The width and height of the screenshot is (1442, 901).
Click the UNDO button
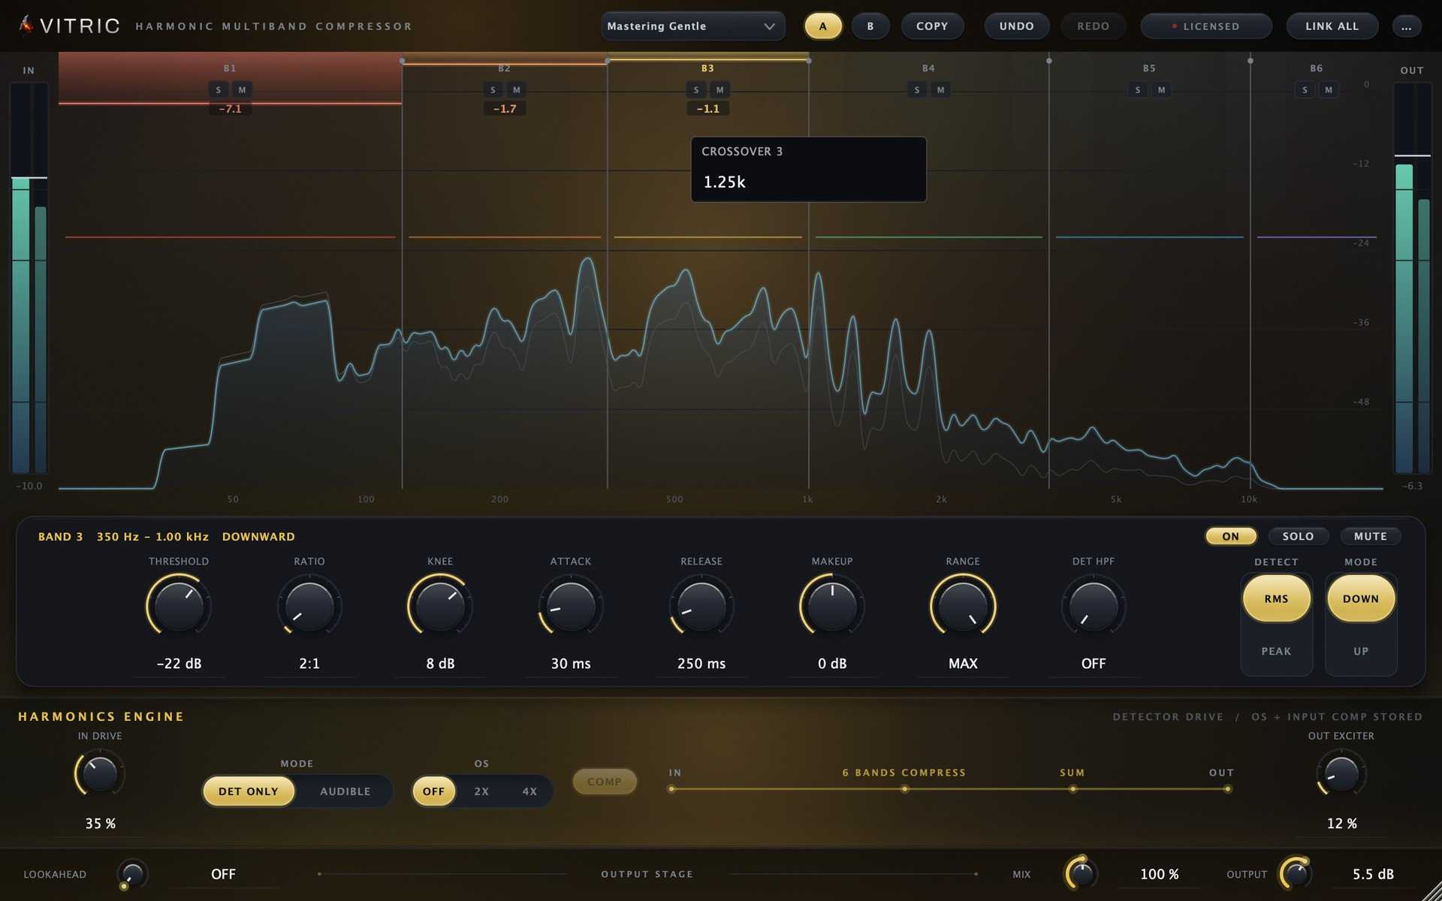1016,26
